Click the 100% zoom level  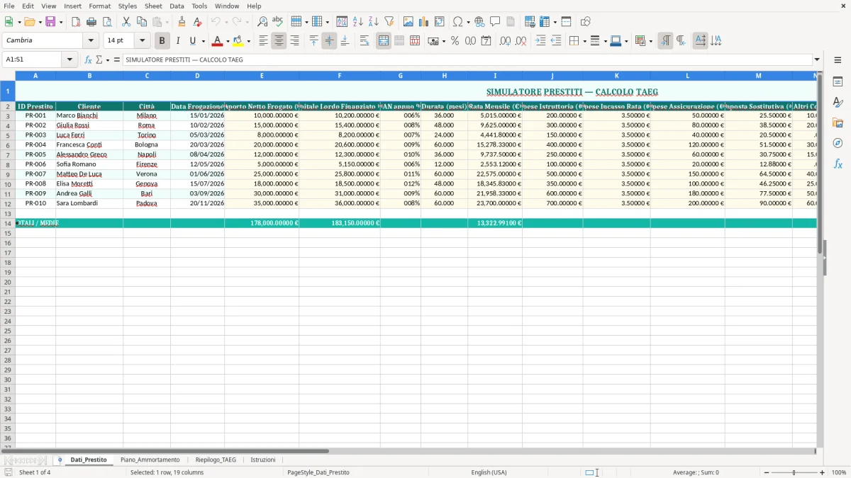pos(839,472)
